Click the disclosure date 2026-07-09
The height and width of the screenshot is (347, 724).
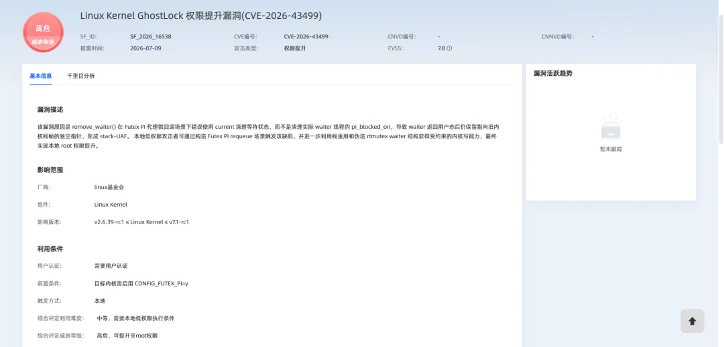145,48
